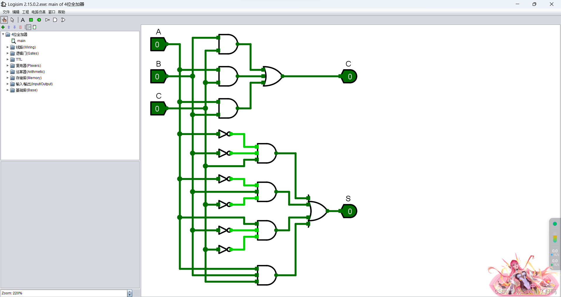Expand the 运算器(Arithmetic) library

coord(8,71)
